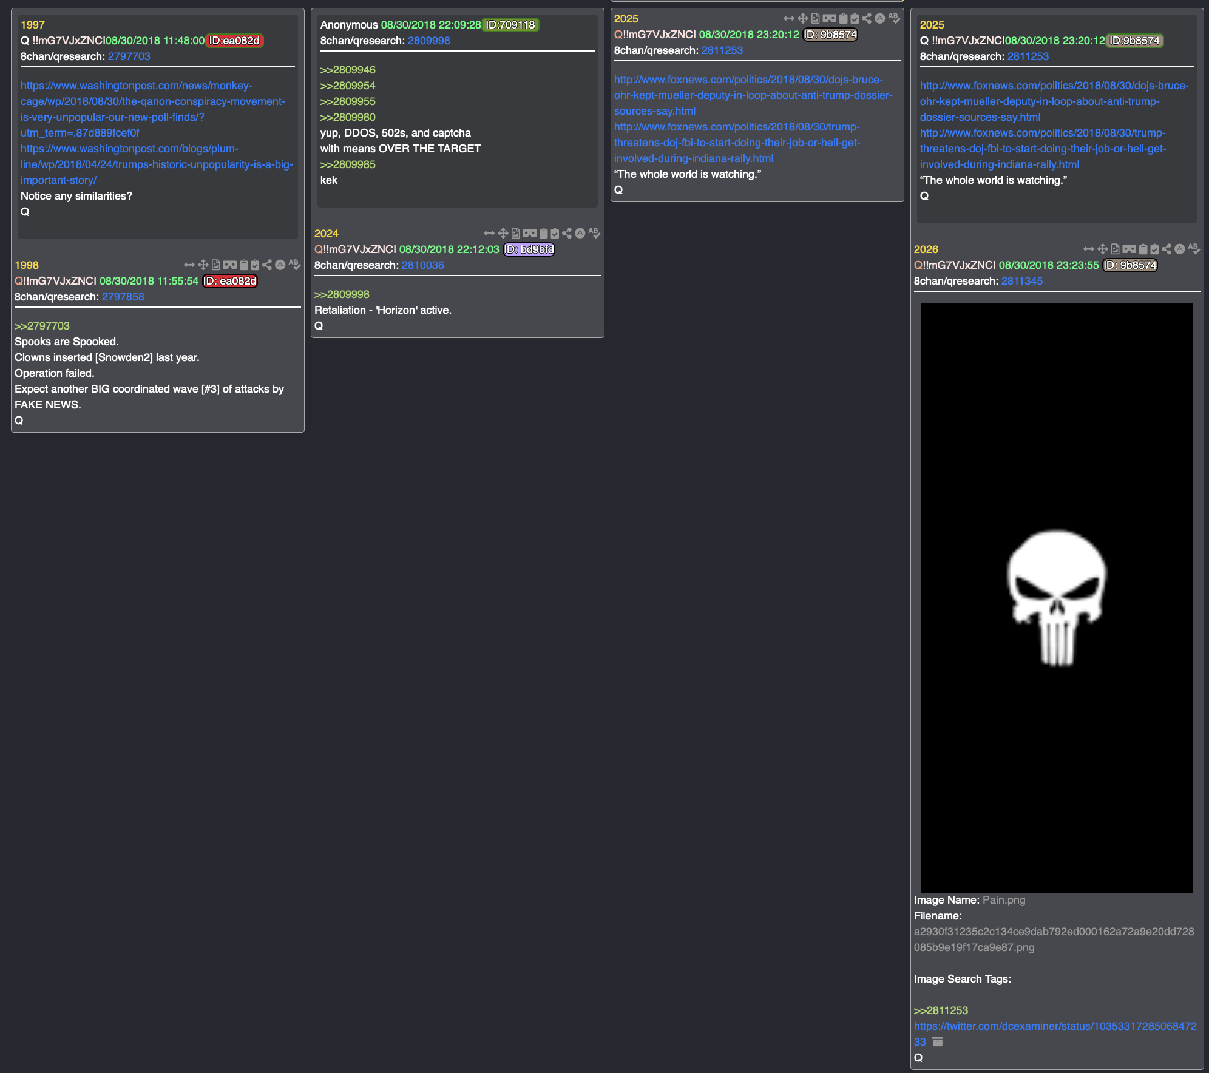Follow the >>2809998 reply reference in post 2024

(342, 294)
